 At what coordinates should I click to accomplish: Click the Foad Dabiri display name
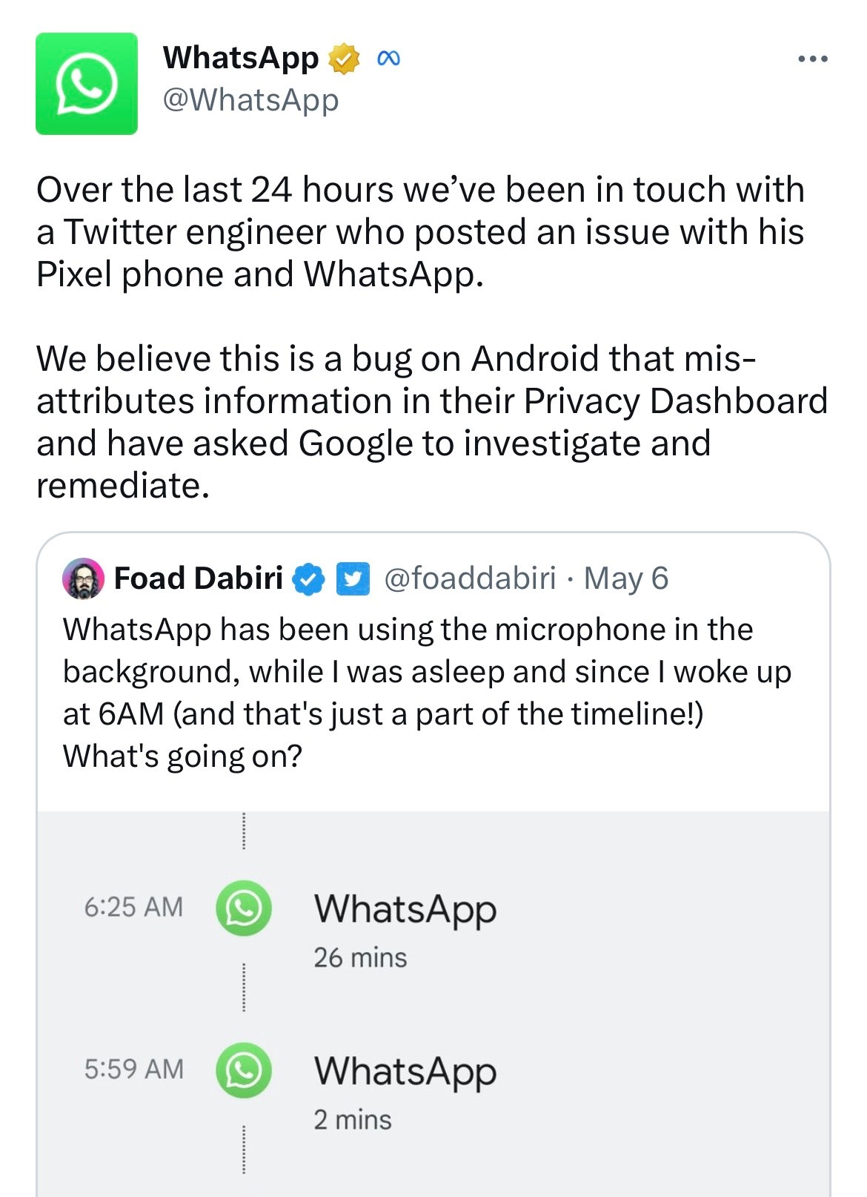(199, 578)
